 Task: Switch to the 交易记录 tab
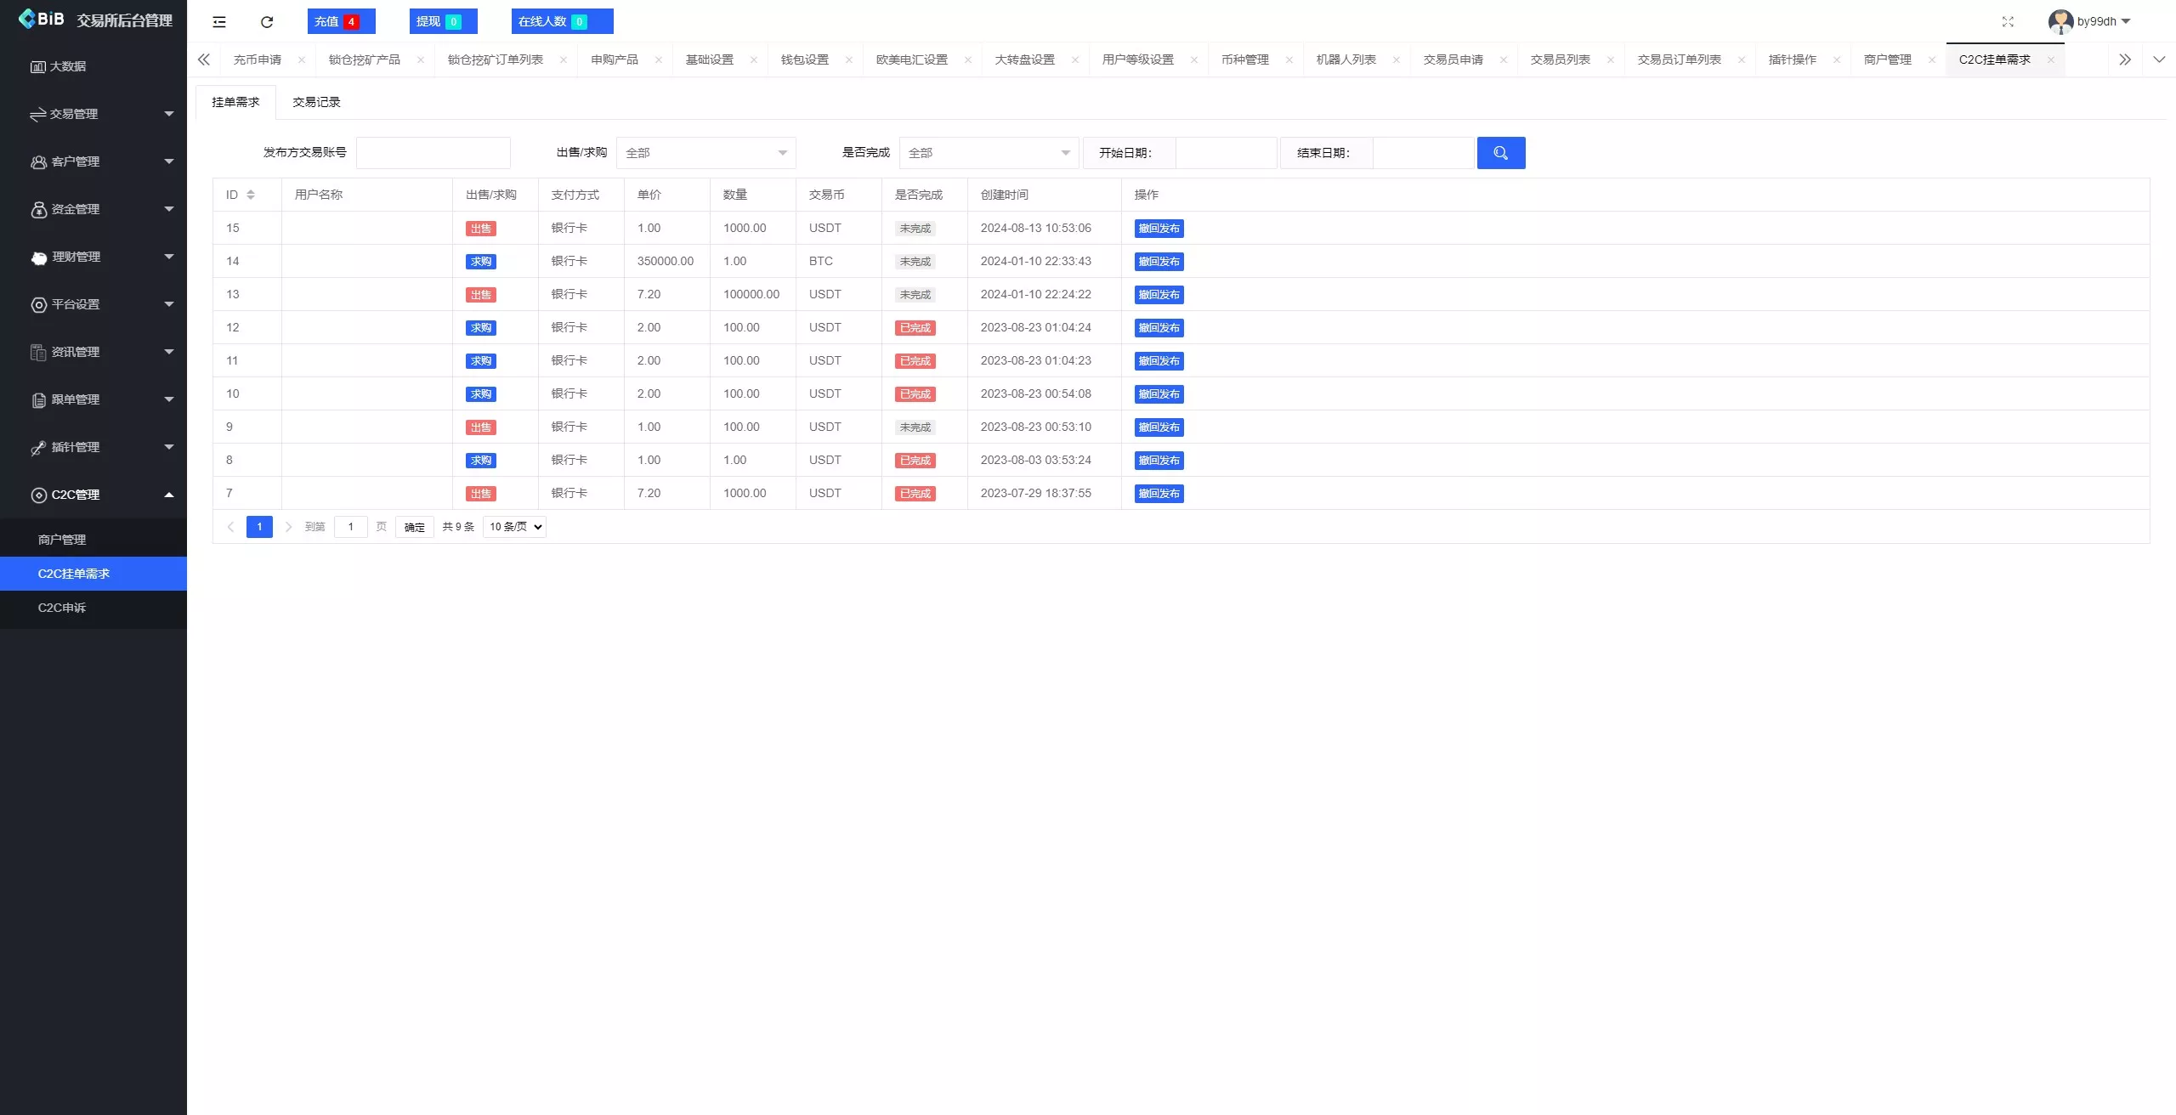[315, 101]
